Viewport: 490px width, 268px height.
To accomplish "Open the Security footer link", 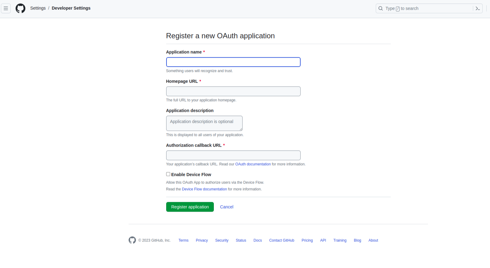I will tap(222, 241).
